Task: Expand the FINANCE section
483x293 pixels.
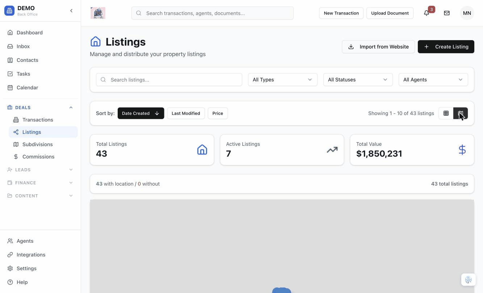Action: pos(41,183)
